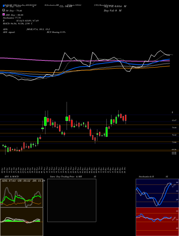Viewport: 179px width, 236px height.
Task: Click the blue 20 Day legend swatch
Action: point(4,6)
